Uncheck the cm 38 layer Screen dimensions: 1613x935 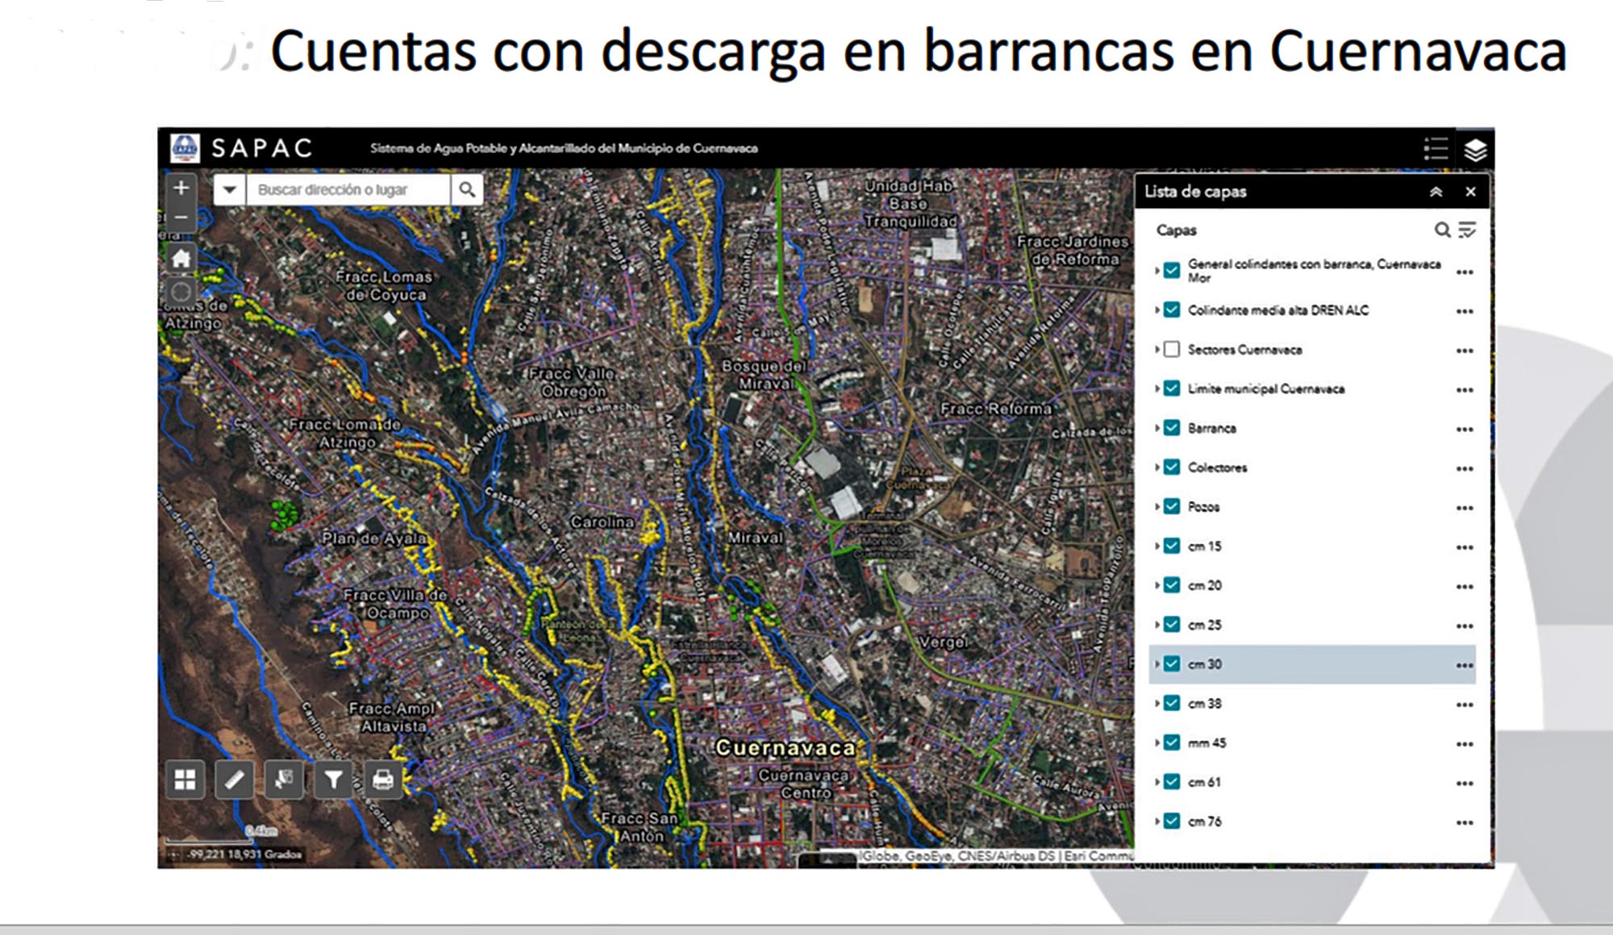[1172, 703]
